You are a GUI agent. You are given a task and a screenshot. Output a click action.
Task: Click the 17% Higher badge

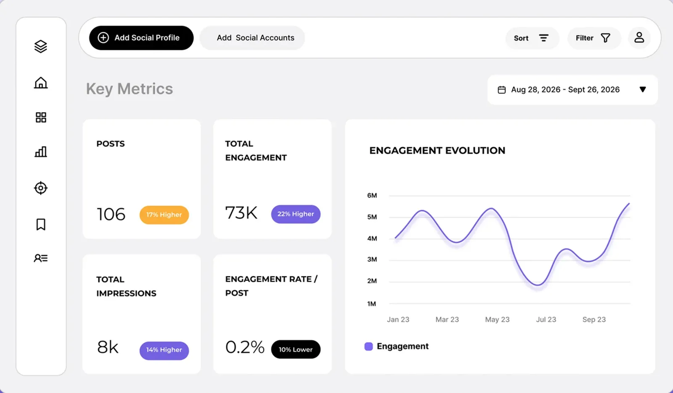(164, 215)
